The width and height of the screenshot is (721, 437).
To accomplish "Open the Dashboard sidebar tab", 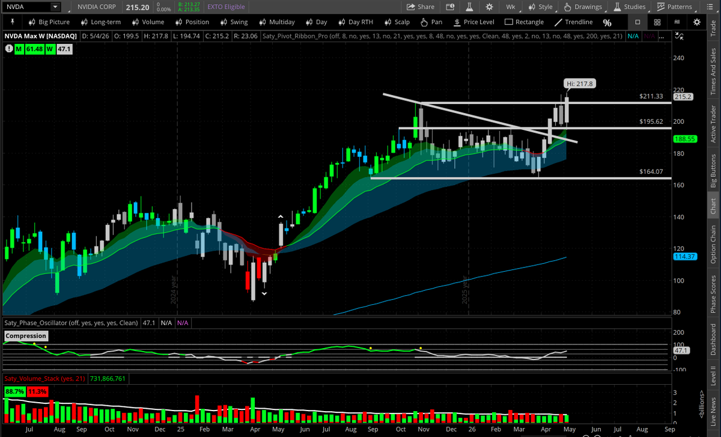I will pyautogui.click(x=714, y=340).
